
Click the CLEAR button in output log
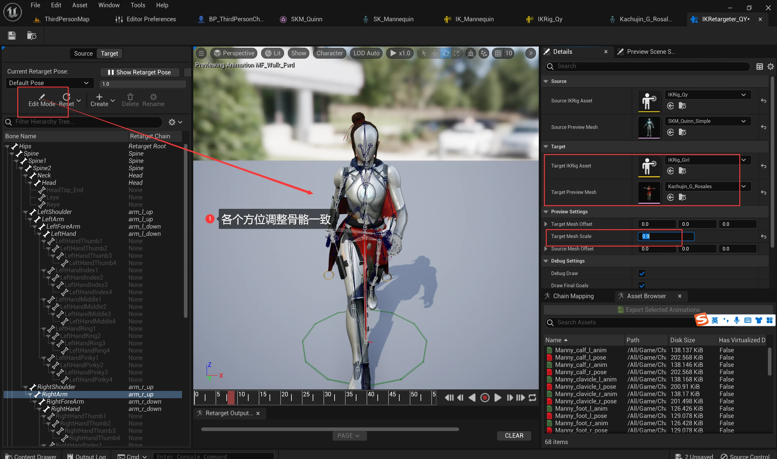click(514, 436)
